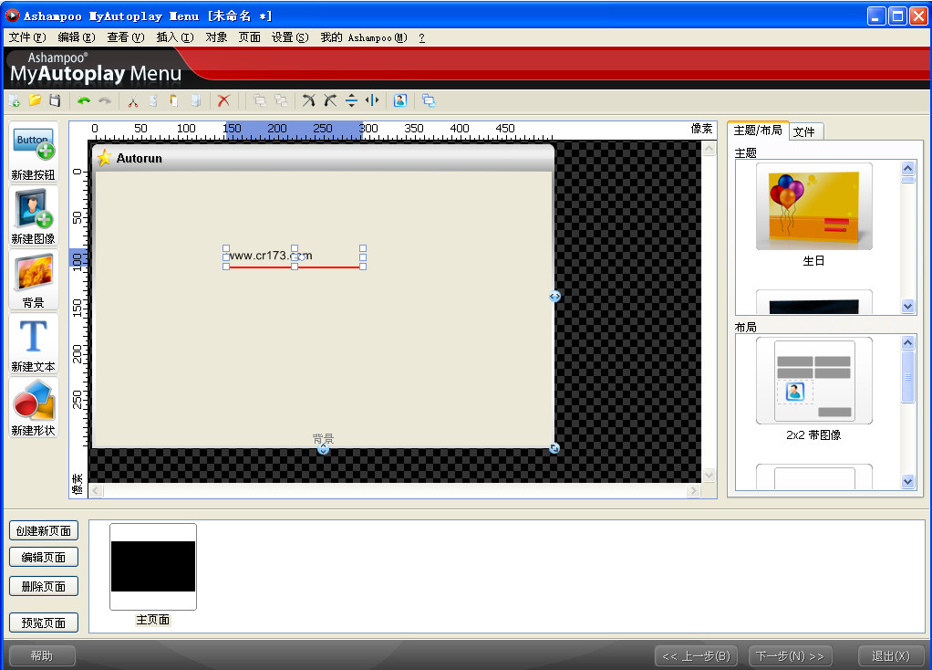The width and height of the screenshot is (932, 670).
Task: Click the canvas vertical scroll-down arrow
Action: point(709,475)
